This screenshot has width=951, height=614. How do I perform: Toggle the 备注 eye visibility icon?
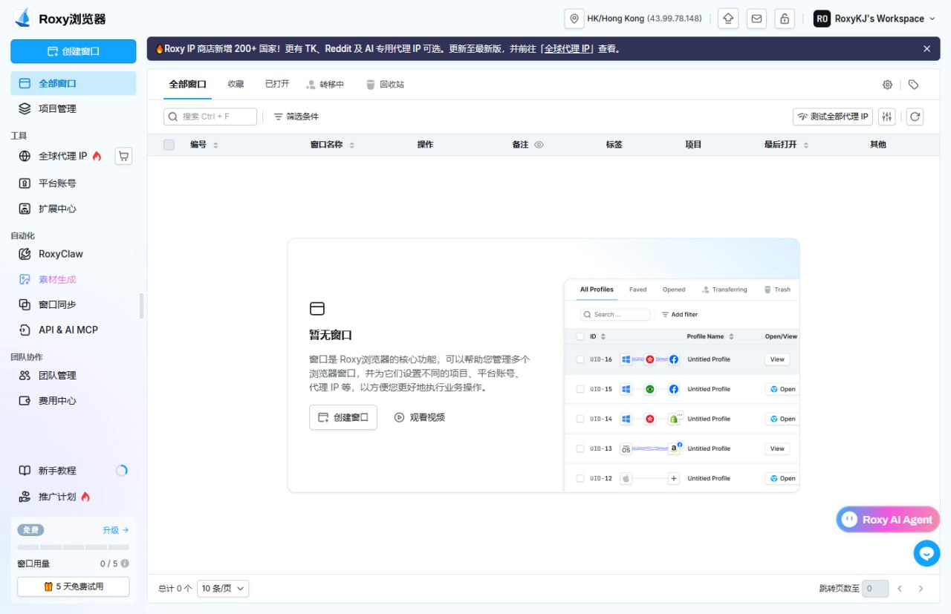[539, 145]
